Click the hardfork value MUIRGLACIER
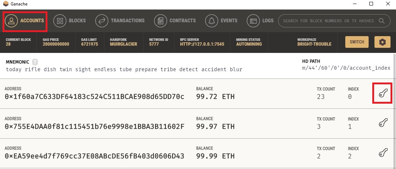 tap(123, 44)
